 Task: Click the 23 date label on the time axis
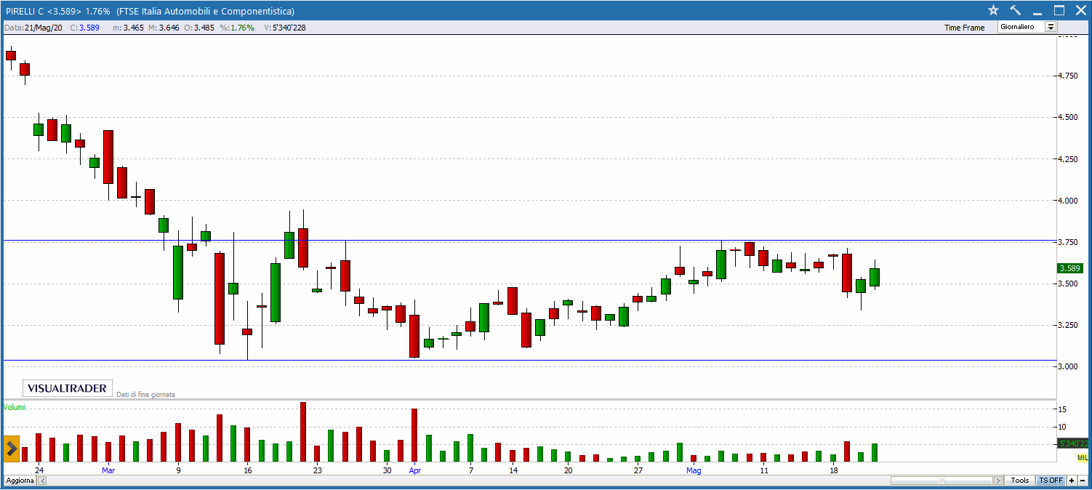pyautogui.click(x=317, y=470)
